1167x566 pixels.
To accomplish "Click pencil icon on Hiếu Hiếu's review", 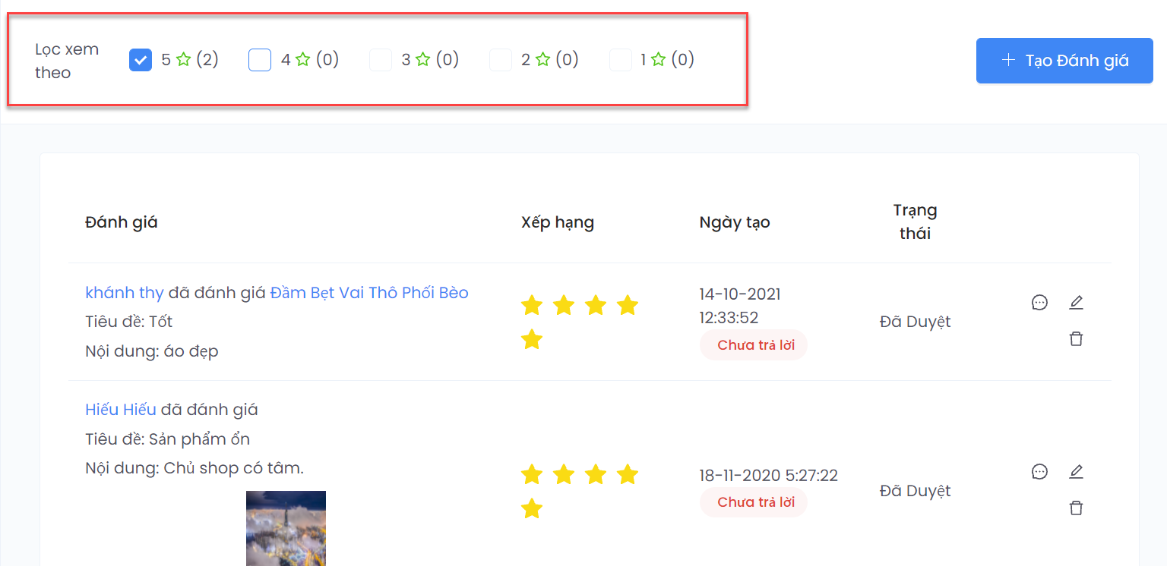I will tap(1076, 472).
